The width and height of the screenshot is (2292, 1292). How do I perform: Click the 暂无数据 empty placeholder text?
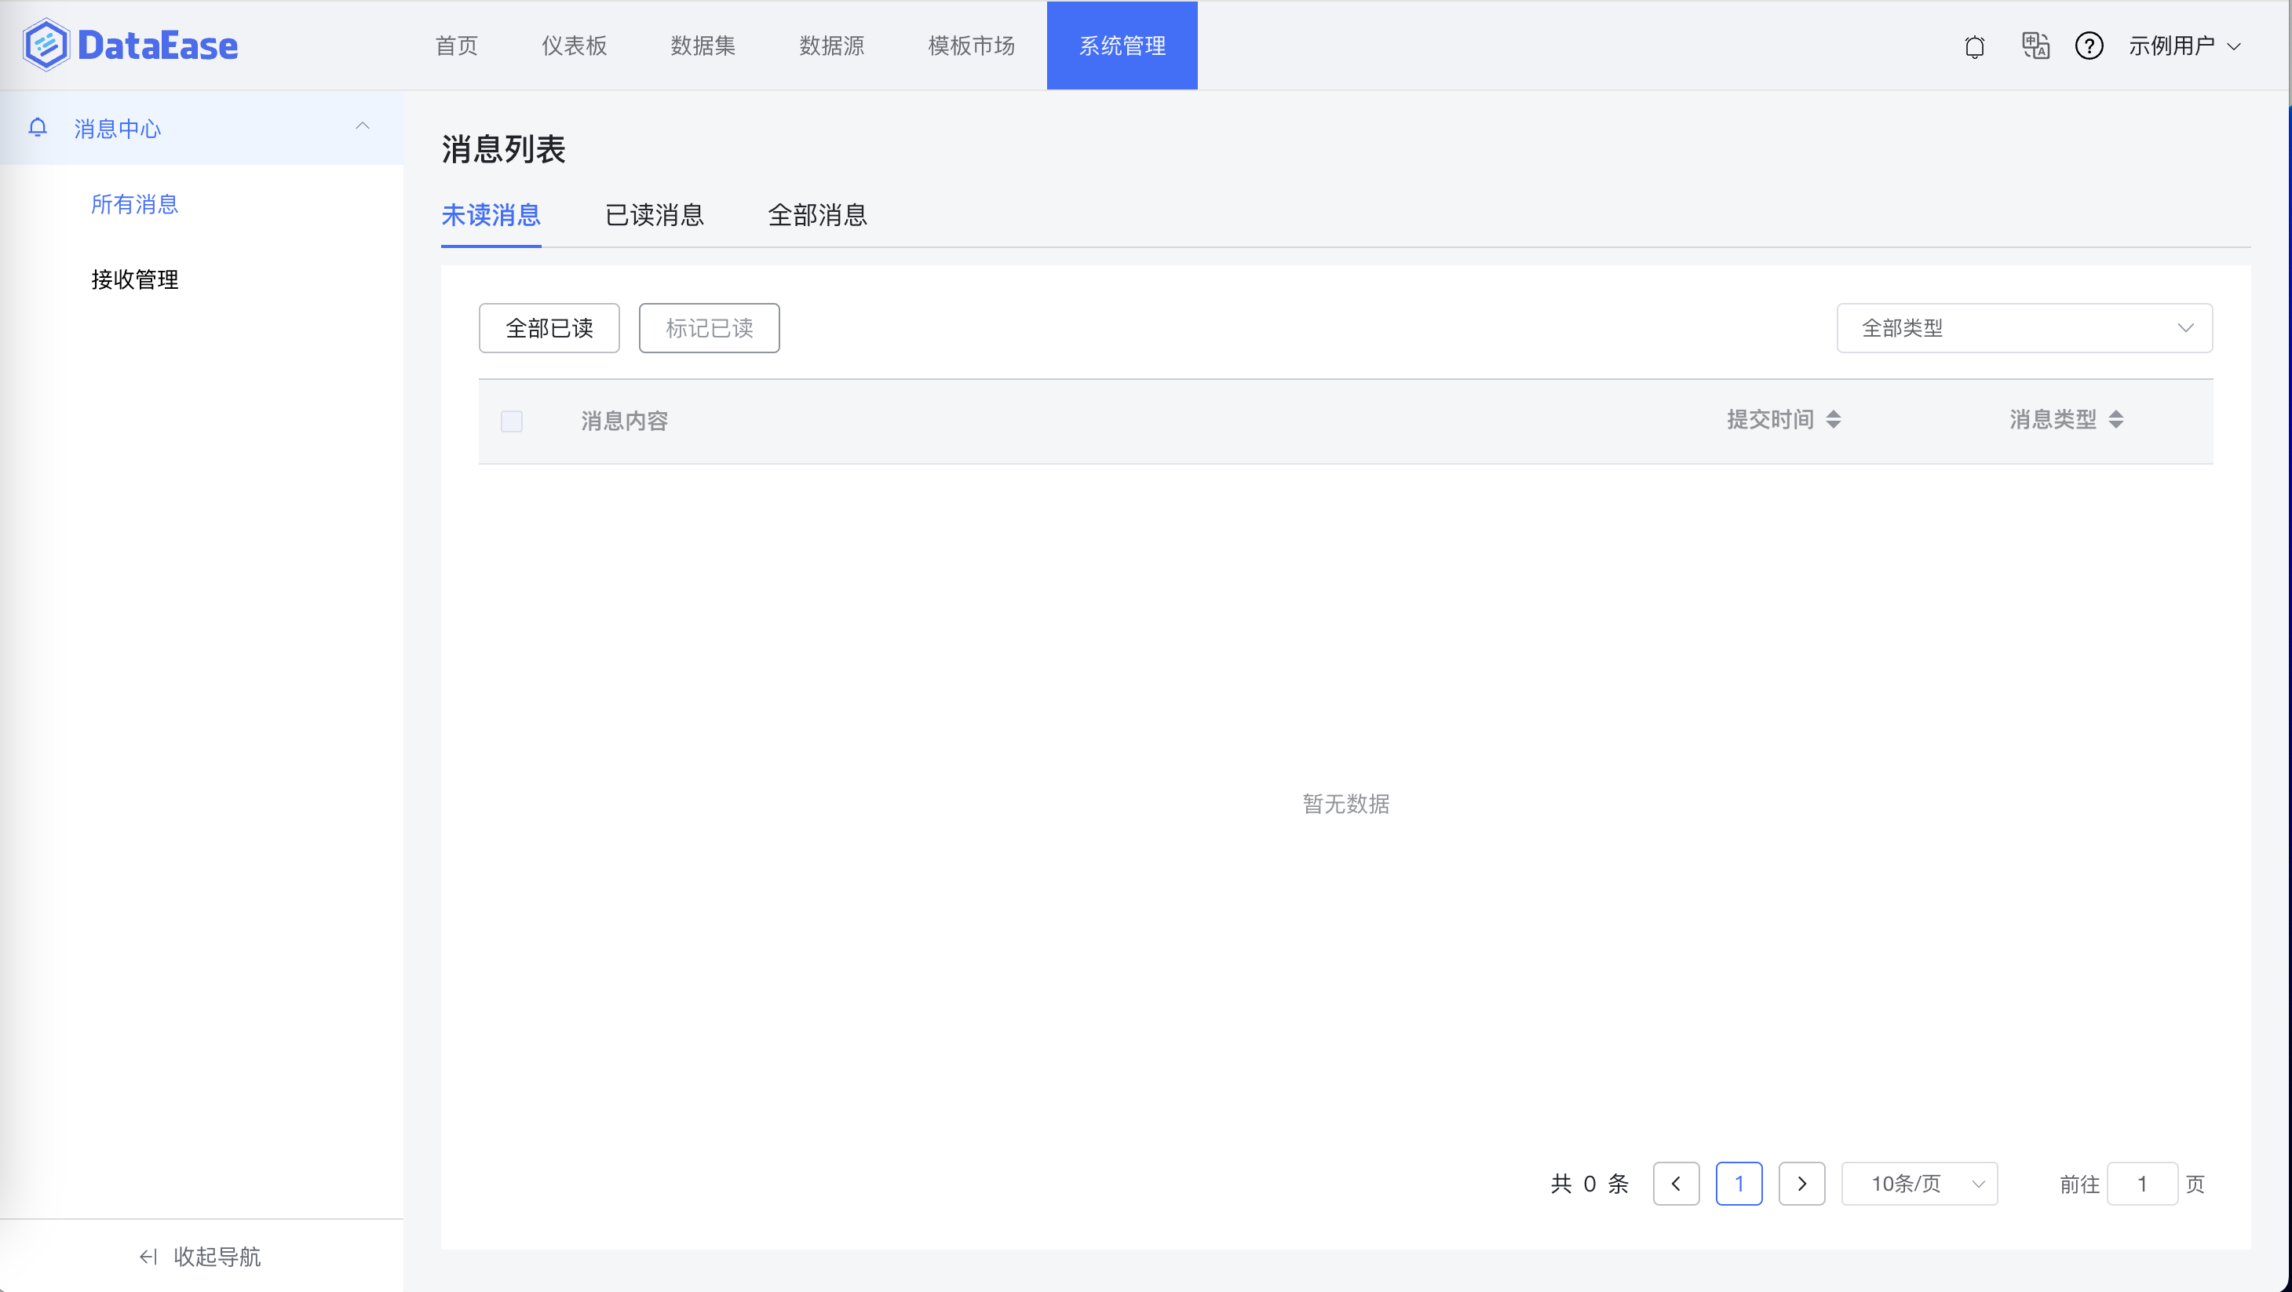click(x=1346, y=804)
